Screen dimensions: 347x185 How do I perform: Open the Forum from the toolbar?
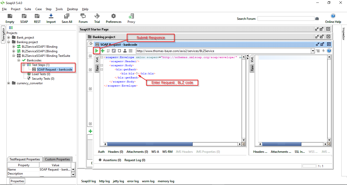(x=83, y=18)
